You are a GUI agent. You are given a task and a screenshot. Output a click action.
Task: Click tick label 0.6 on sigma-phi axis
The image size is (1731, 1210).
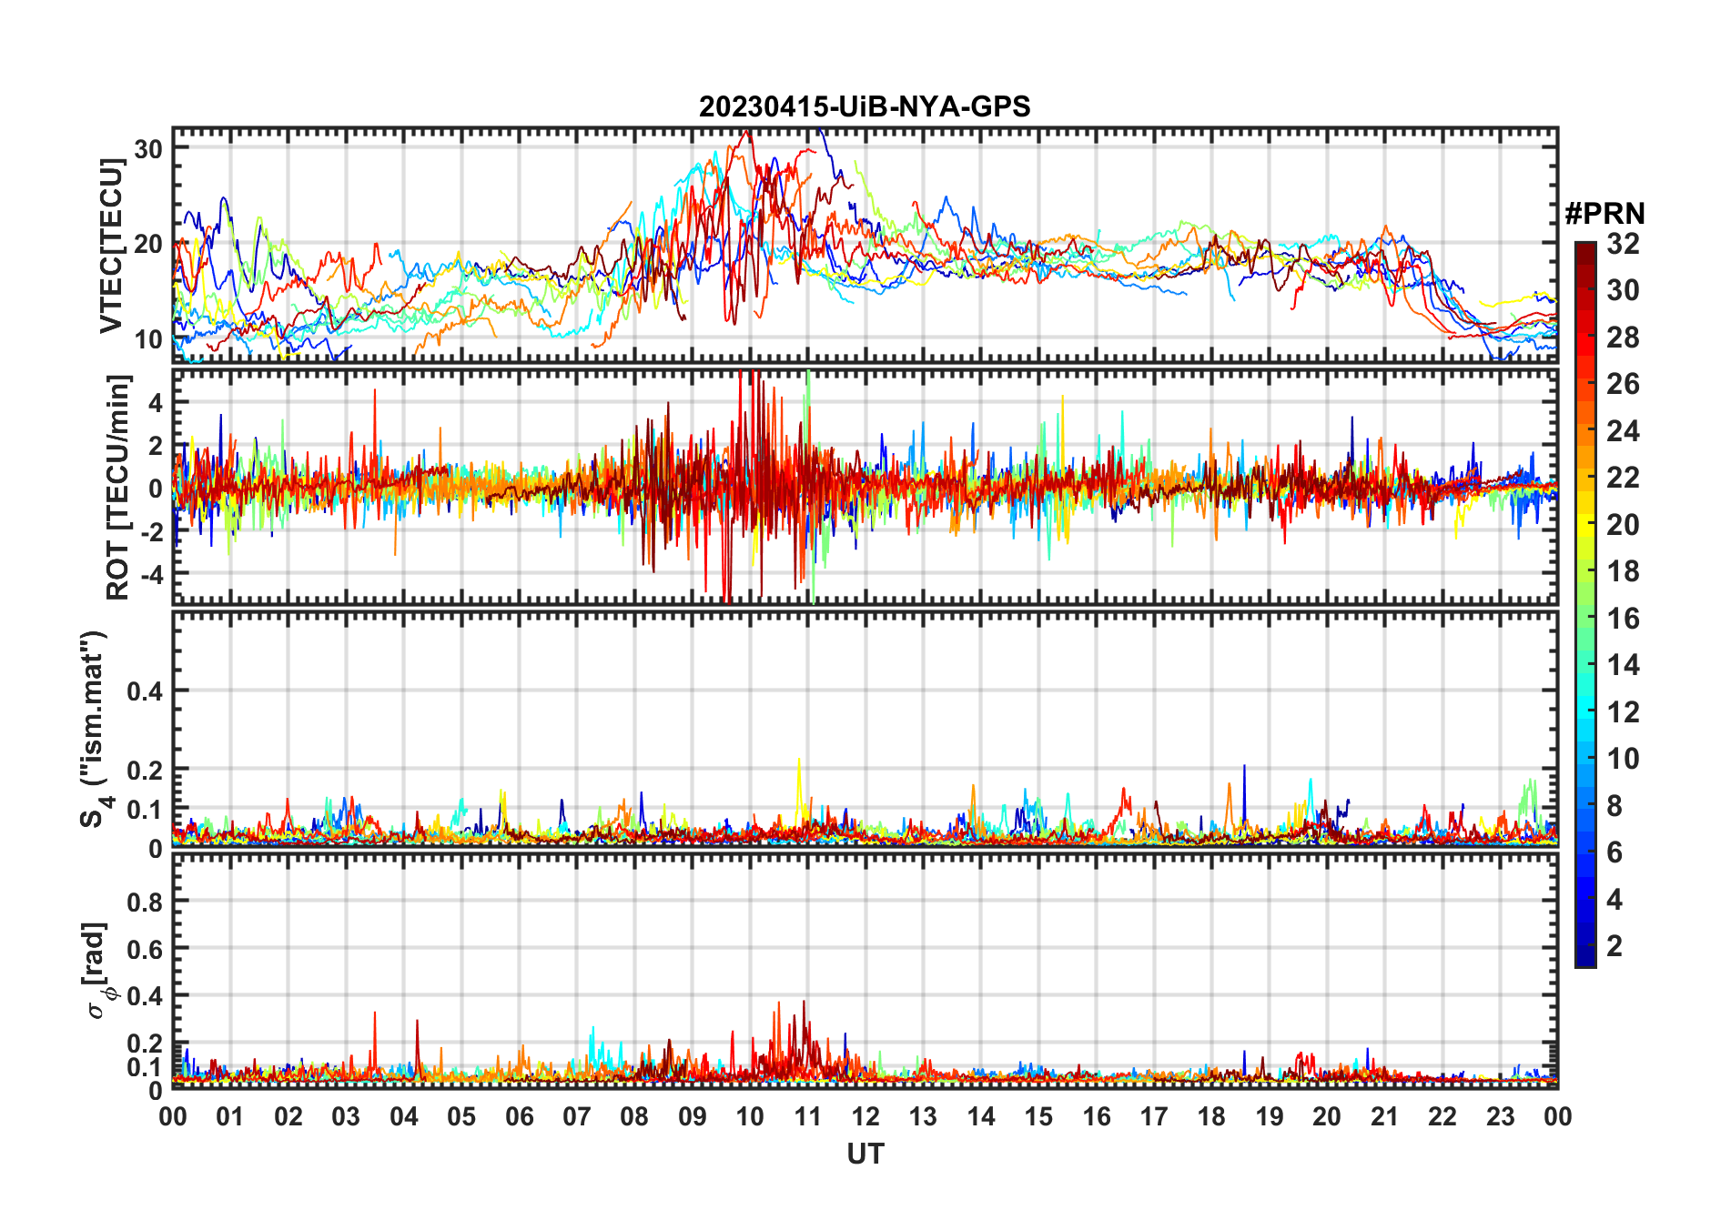tap(145, 950)
